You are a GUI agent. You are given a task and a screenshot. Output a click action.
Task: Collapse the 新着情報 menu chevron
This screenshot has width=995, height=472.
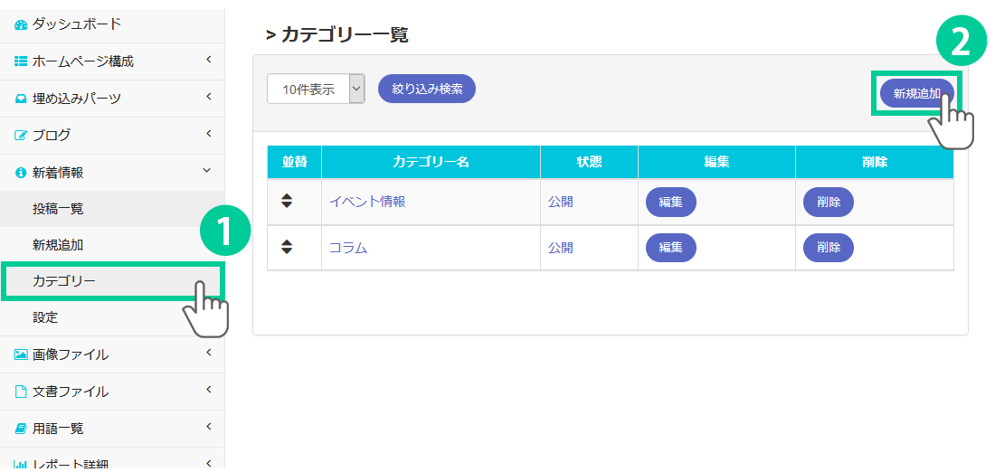207,170
